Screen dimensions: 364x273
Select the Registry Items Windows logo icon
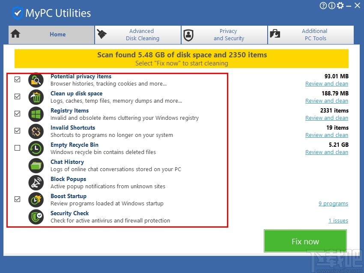[x=36, y=114]
